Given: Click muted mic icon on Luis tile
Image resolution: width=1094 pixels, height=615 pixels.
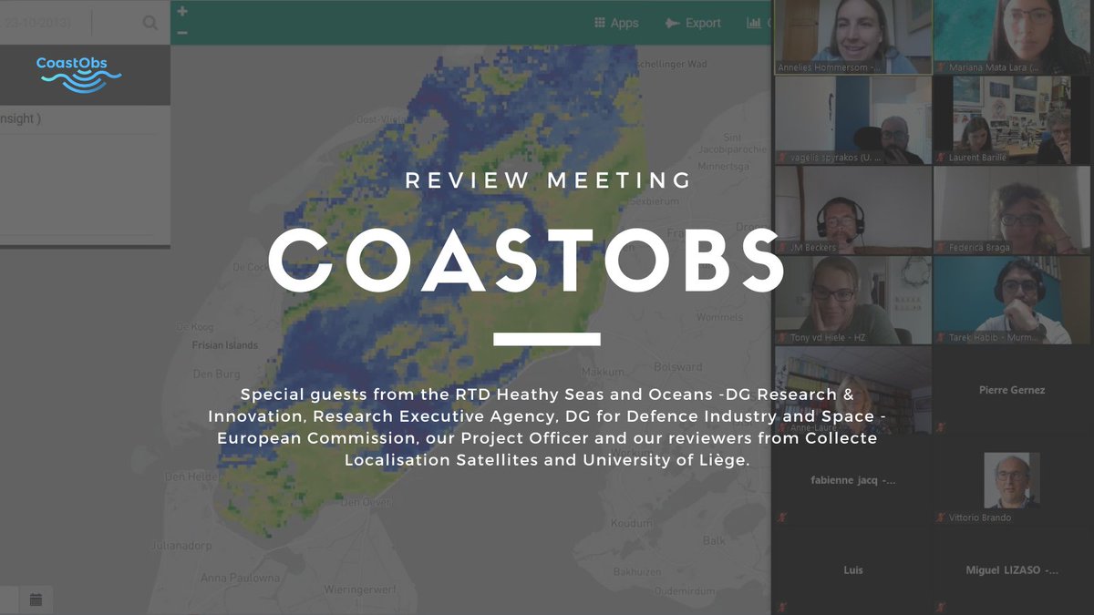Looking at the screenshot, I should tap(781, 608).
